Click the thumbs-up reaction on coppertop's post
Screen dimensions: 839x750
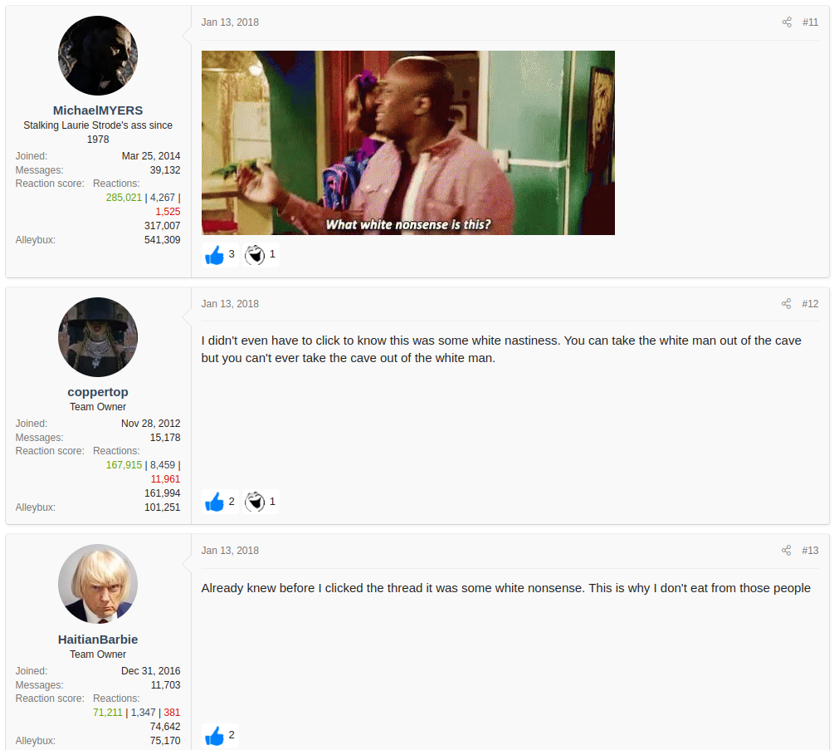coord(215,502)
